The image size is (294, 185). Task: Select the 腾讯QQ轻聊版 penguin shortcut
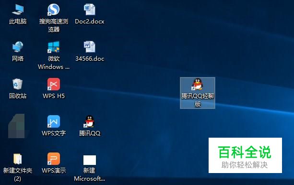click(x=198, y=84)
